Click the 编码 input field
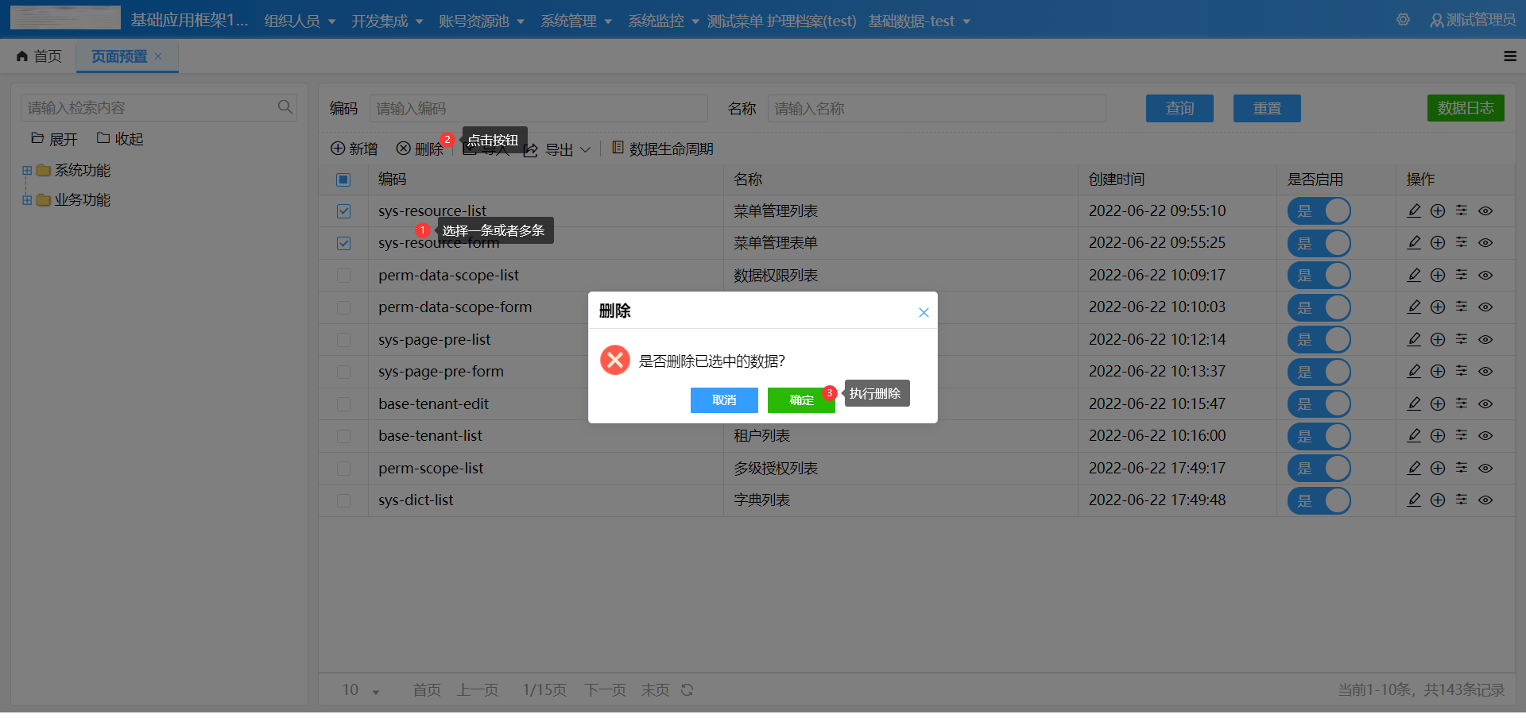This screenshot has width=1526, height=718. [x=539, y=108]
